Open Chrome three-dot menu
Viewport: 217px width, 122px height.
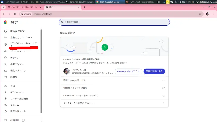(213, 14)
